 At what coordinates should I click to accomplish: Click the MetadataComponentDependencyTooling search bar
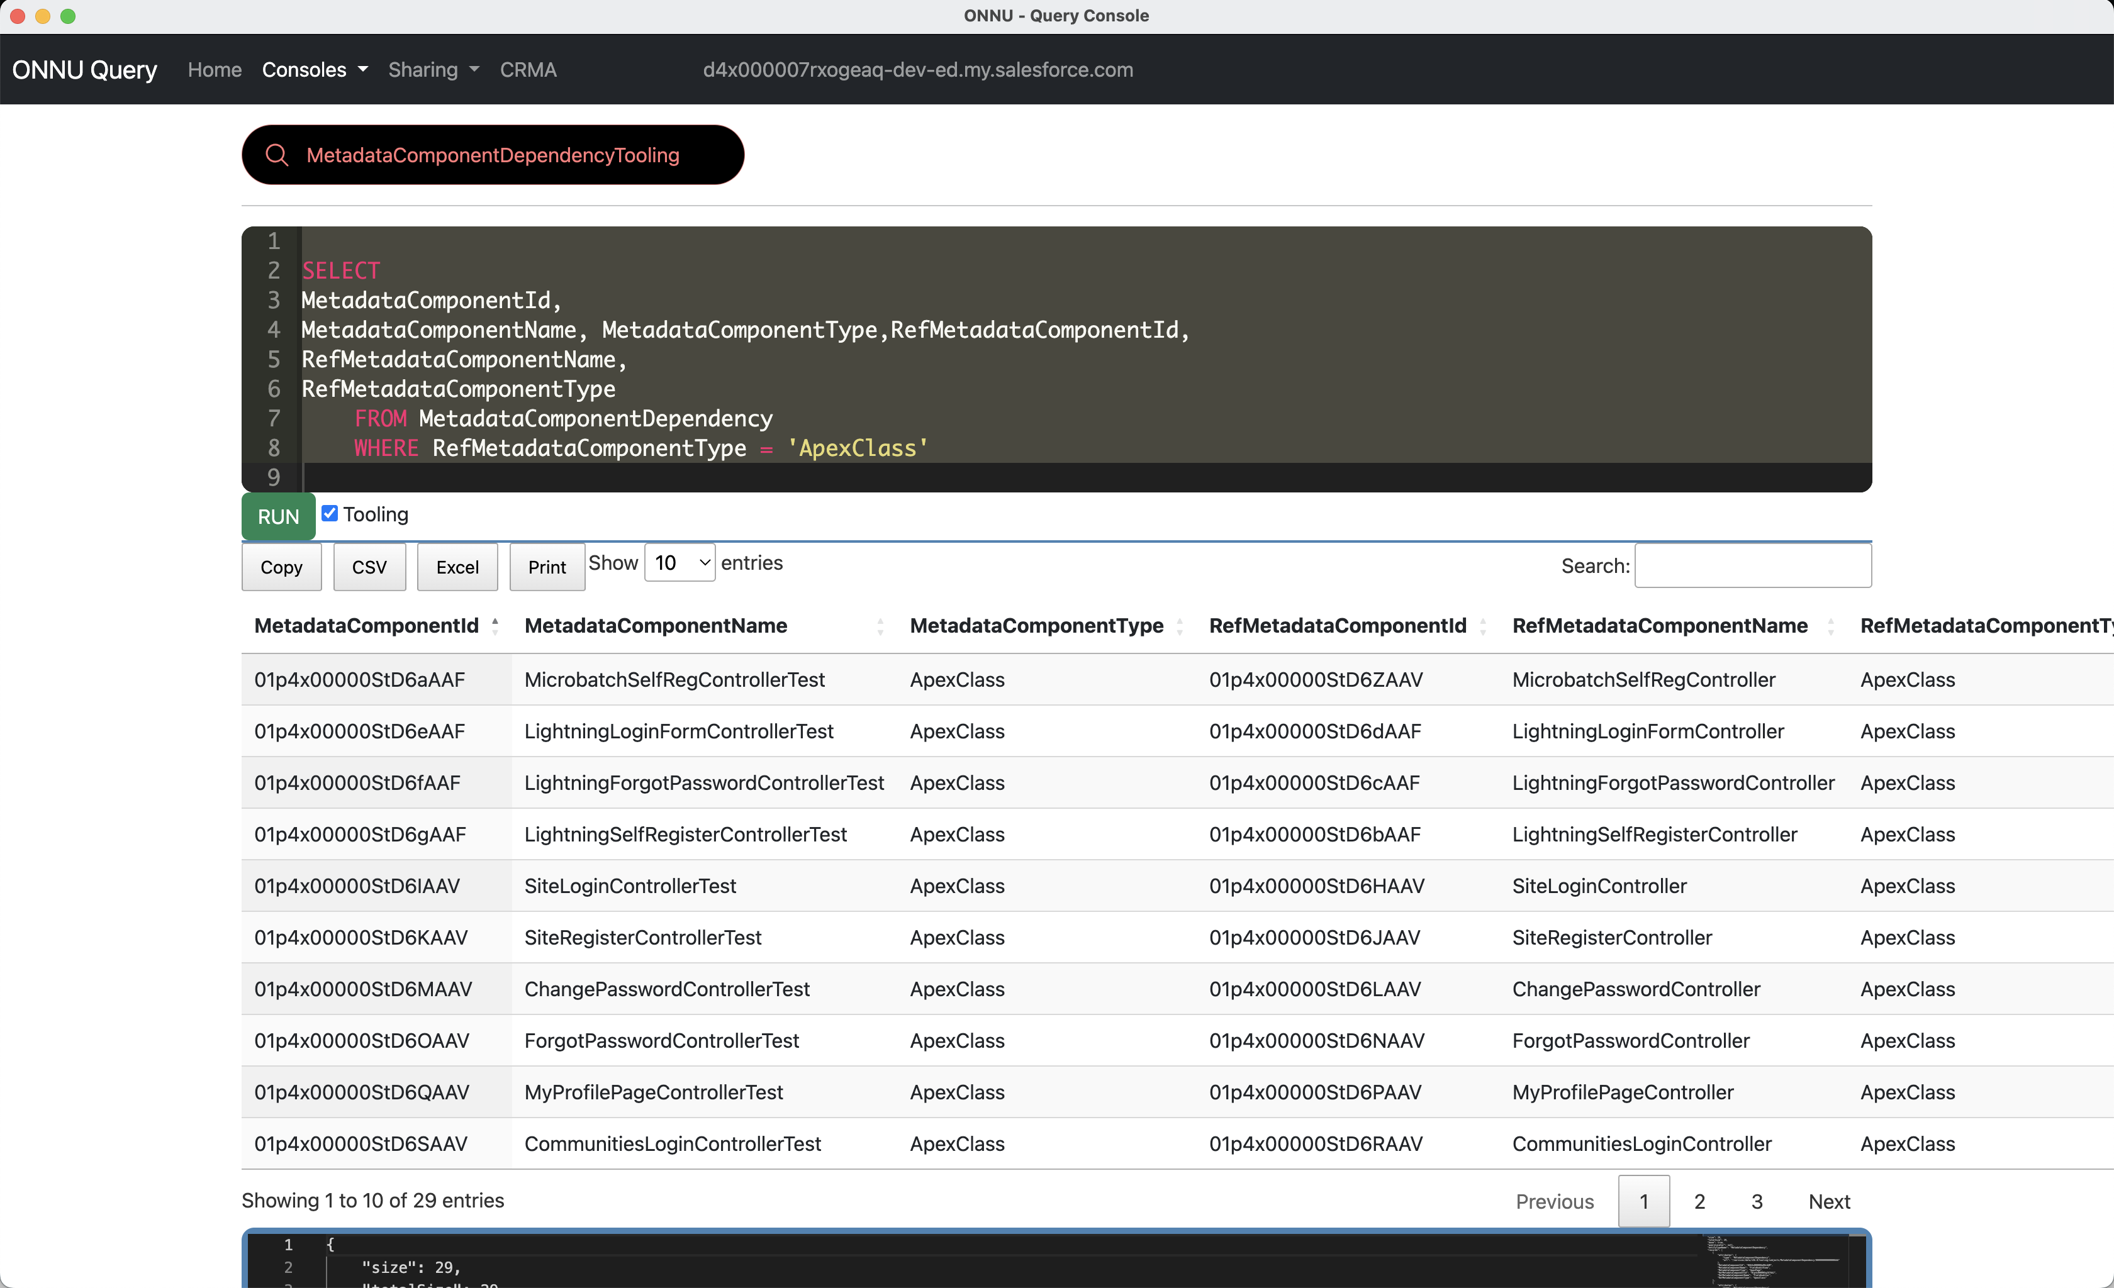(493, 155)
